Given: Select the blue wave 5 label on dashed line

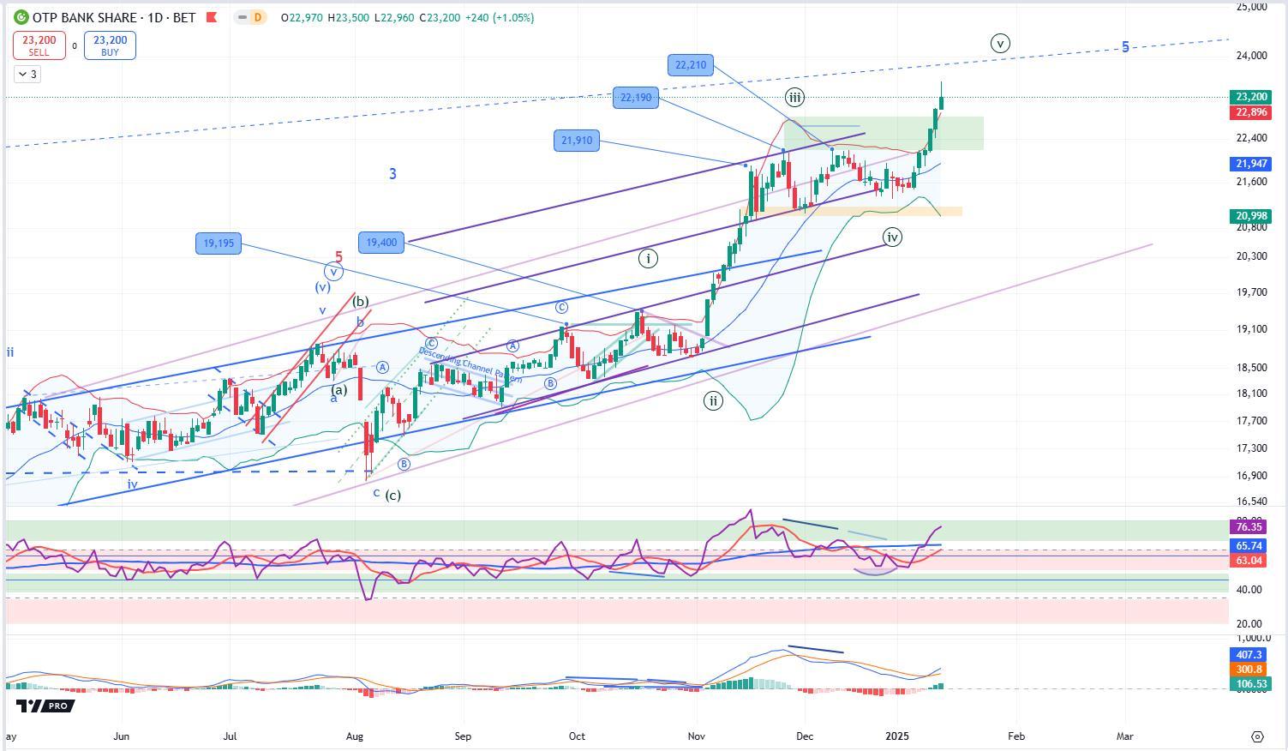Looking at the screenshot, I should click(1126, 47).
